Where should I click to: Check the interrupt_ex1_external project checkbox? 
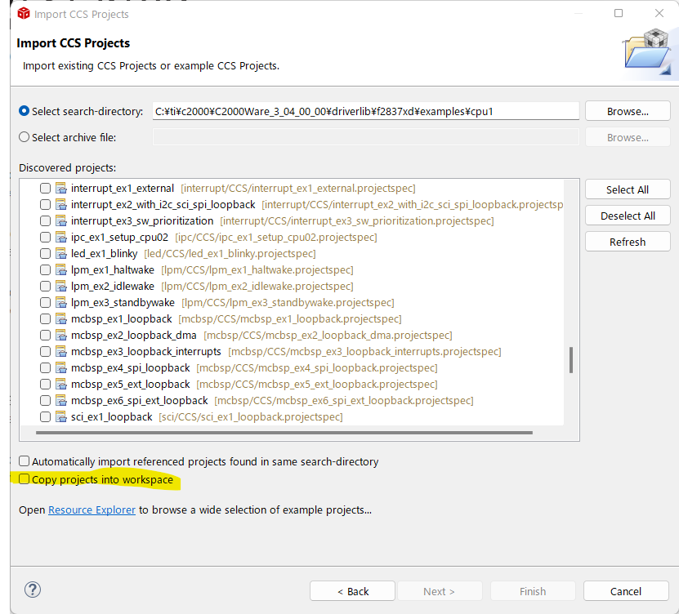pos(45,189)
